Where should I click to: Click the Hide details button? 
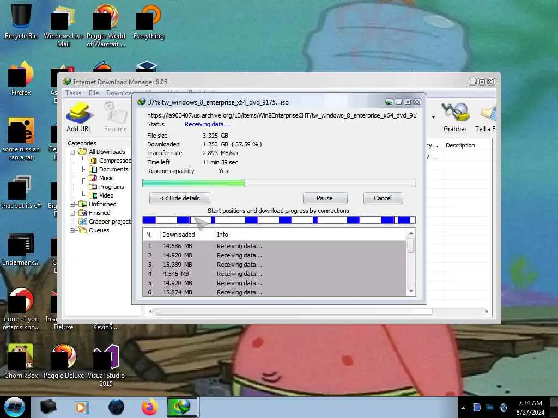[180, 198]
